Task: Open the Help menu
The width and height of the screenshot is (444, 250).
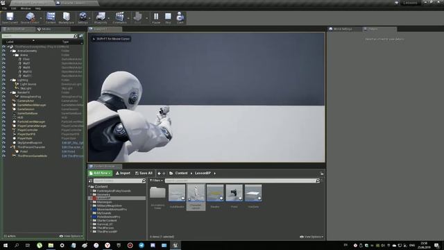Action: [38, 8]
